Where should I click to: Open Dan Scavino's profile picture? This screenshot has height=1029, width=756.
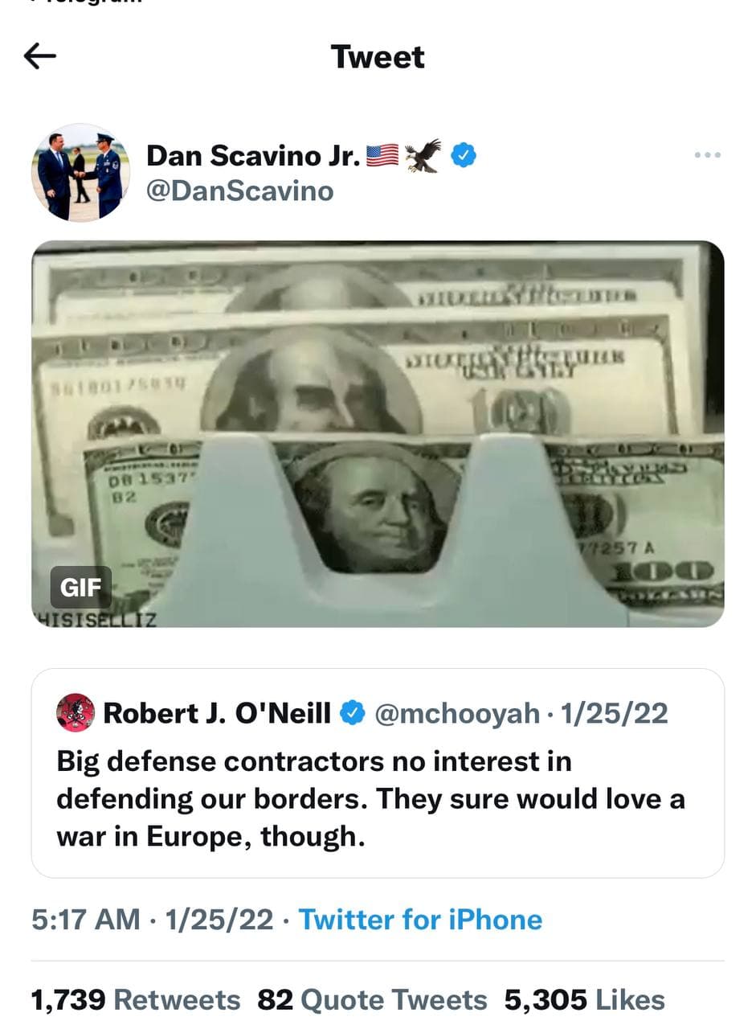tap(81, 173)
